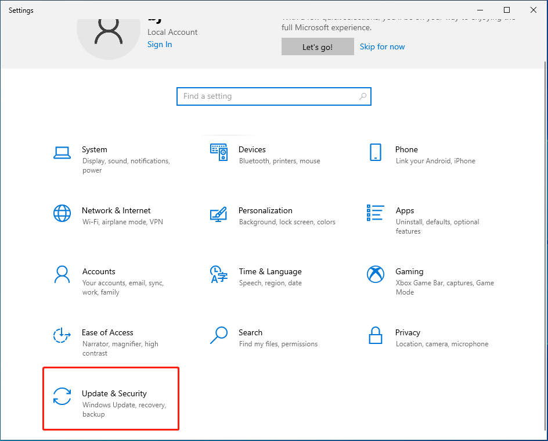Click the magnifier icon in the search box
The image size is (548, 441).
tap(363, 96)
